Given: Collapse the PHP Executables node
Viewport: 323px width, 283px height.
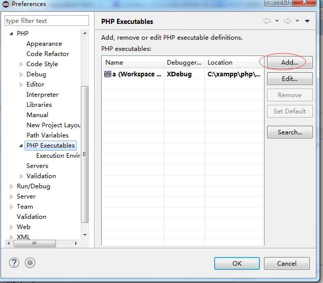Looking at the screenshot, I should pos(21,146).
